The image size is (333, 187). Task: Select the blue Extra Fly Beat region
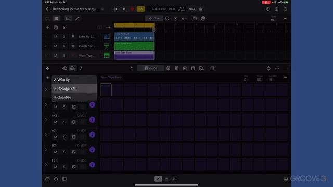point(134,36)
